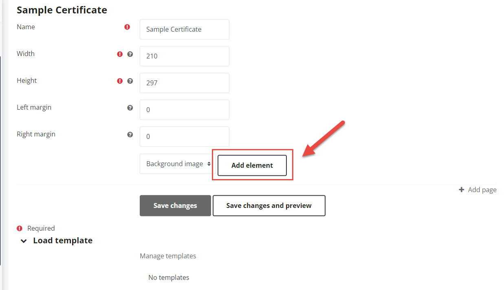Screen dimensions: 504x290
Task: Click the red required icon in legend
Action: [20, 228]
